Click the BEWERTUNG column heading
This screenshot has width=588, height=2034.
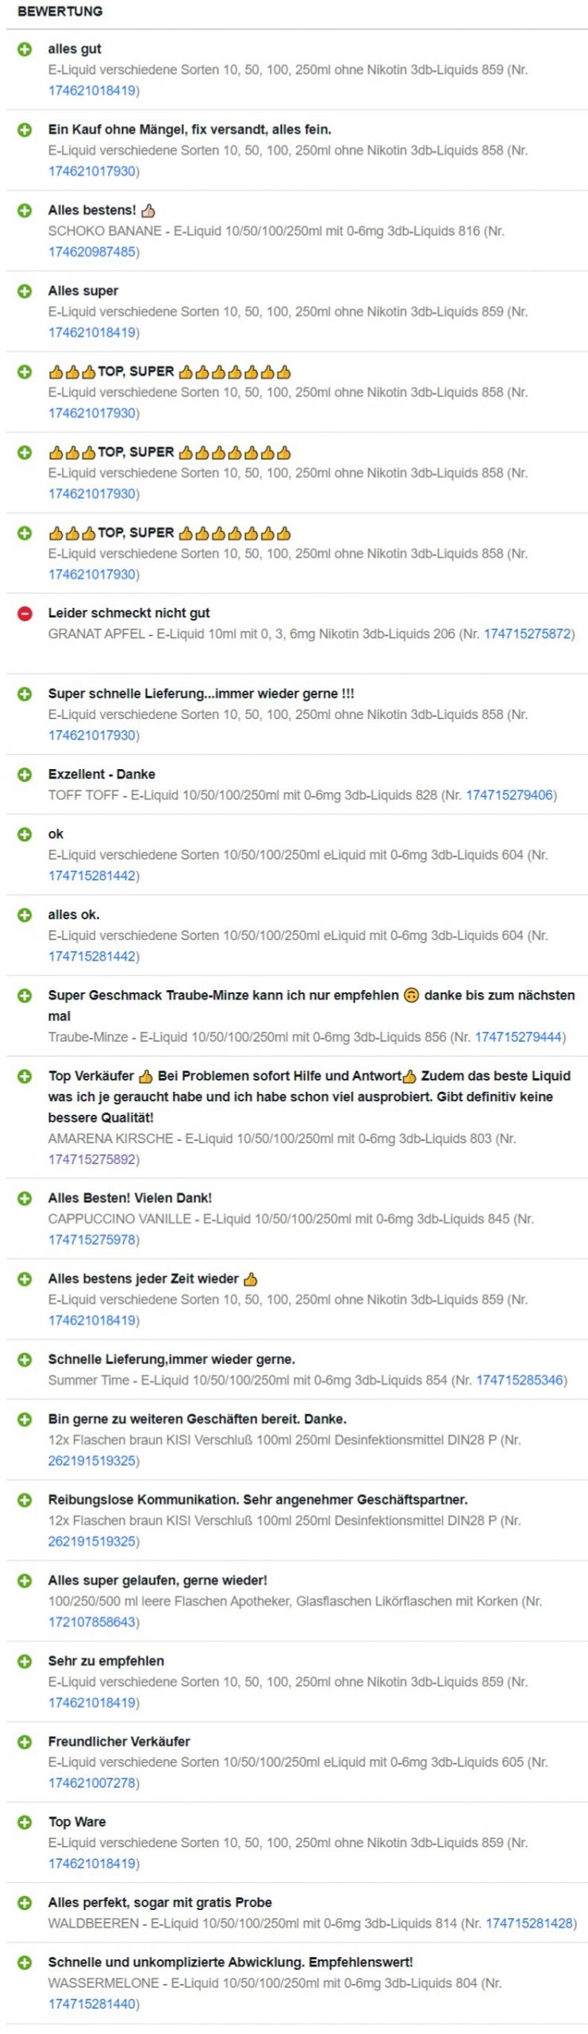(60, 12)
